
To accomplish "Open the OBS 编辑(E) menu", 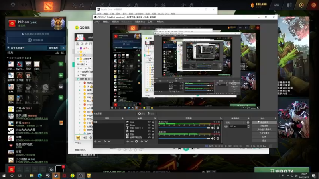I will click(x=106, y=21).
